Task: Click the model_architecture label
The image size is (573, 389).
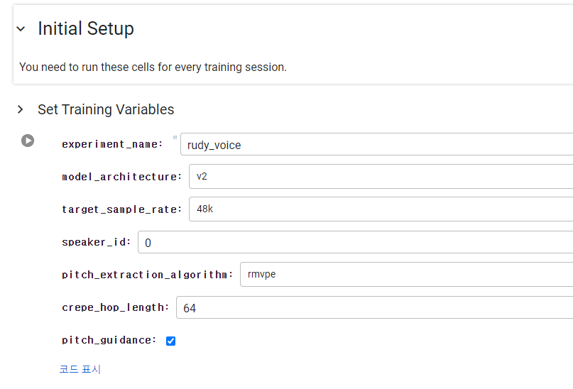Action: [x=121, y=177]
